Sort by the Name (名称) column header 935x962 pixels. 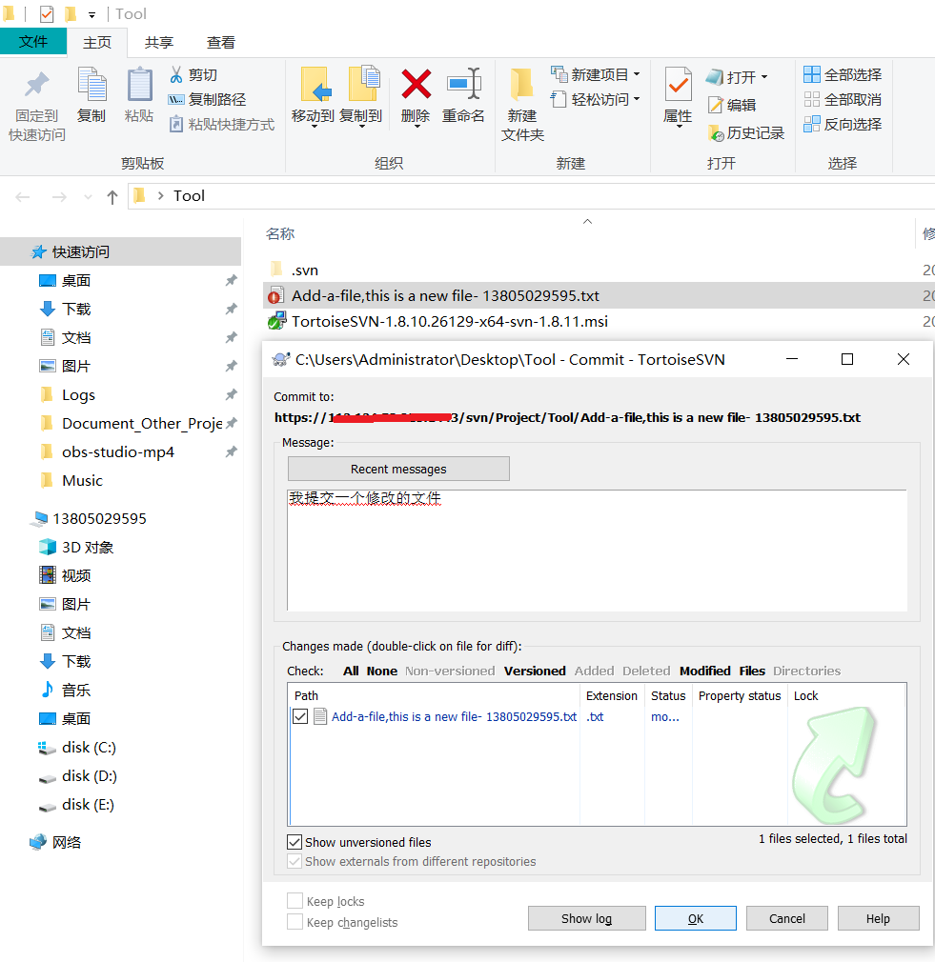[x=280, y=233]
